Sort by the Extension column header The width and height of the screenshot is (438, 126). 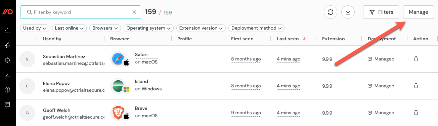[x=333, y=39]
